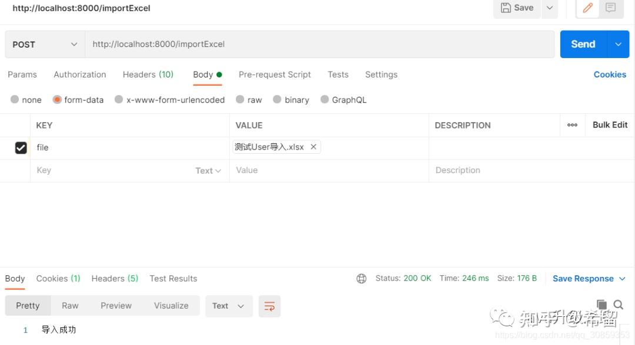Click the empty Value input field

pos(329,171)
